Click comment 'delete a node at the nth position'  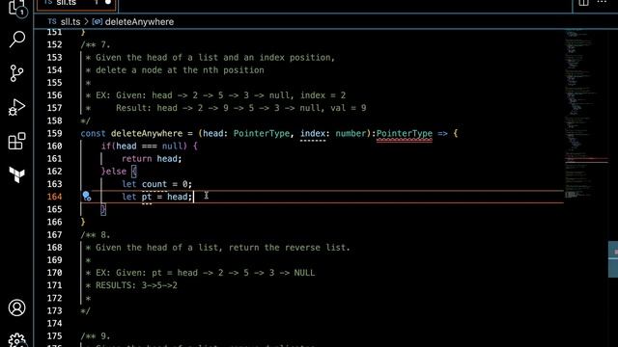coord(180,70)
